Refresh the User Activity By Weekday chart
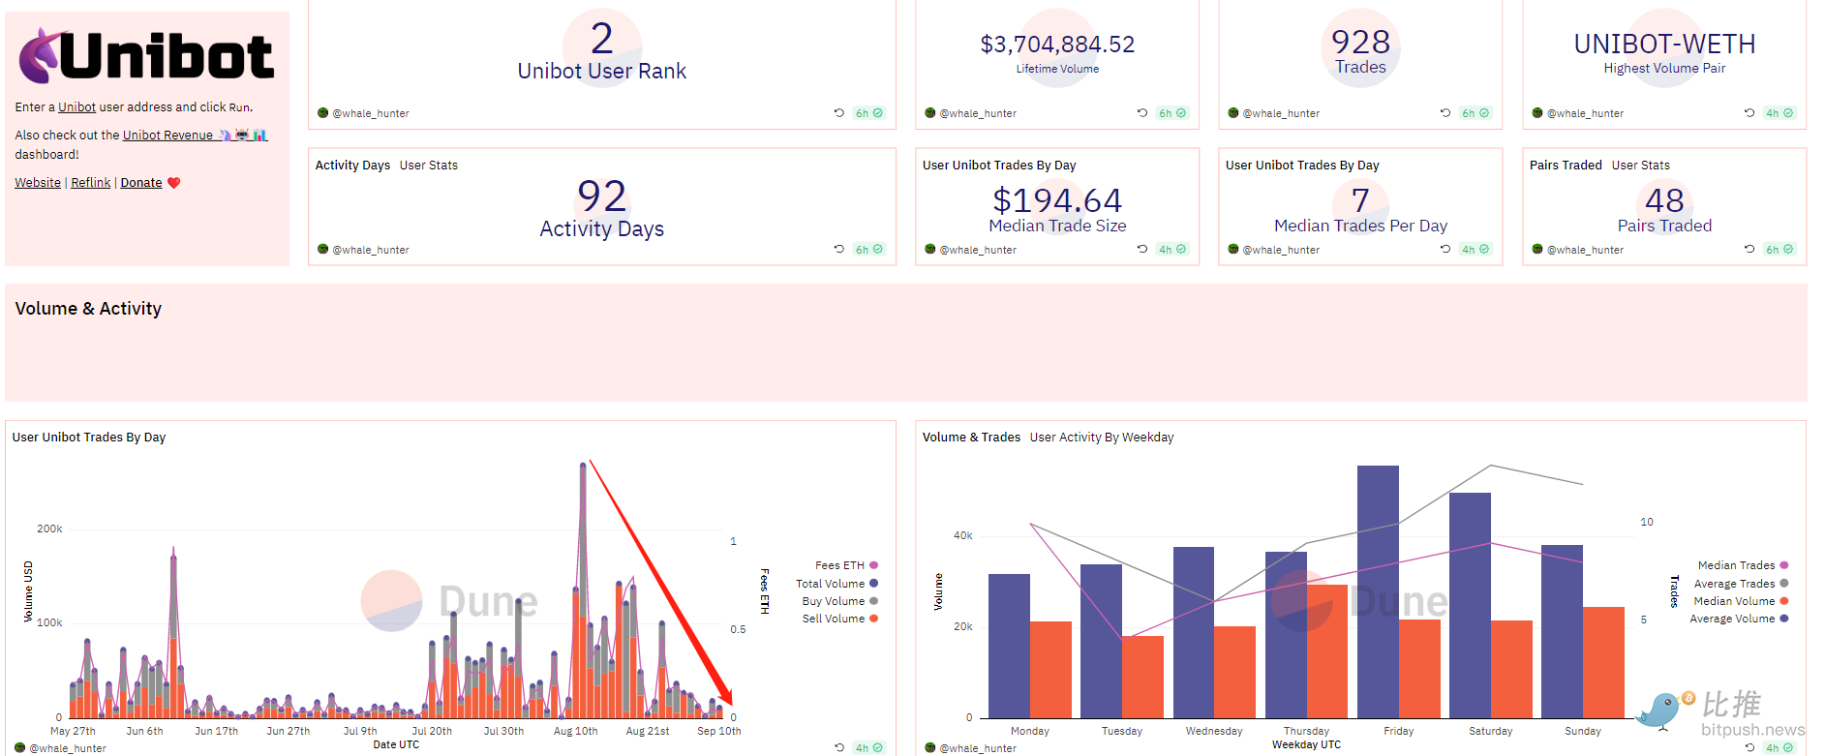Image resolution: width=1825 pixels, height=756 pixels. (x=1749, y=748)
